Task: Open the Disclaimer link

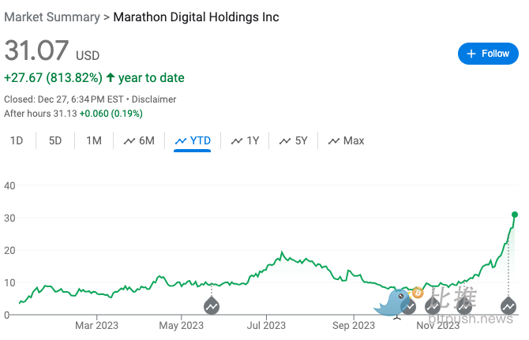Action: [154, 99]
